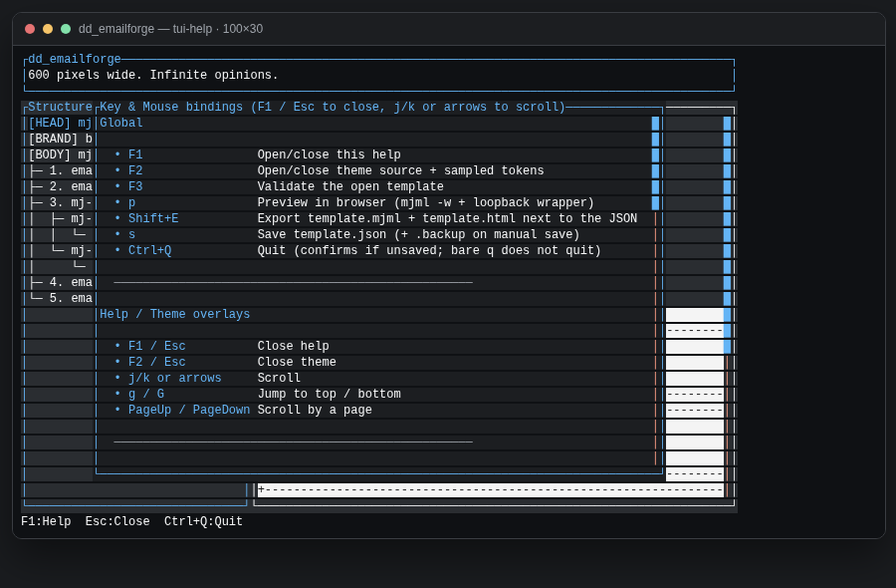Click "Open/close theme source + sampled tokens" line
The image size is (896, 588).
[400, 171]
